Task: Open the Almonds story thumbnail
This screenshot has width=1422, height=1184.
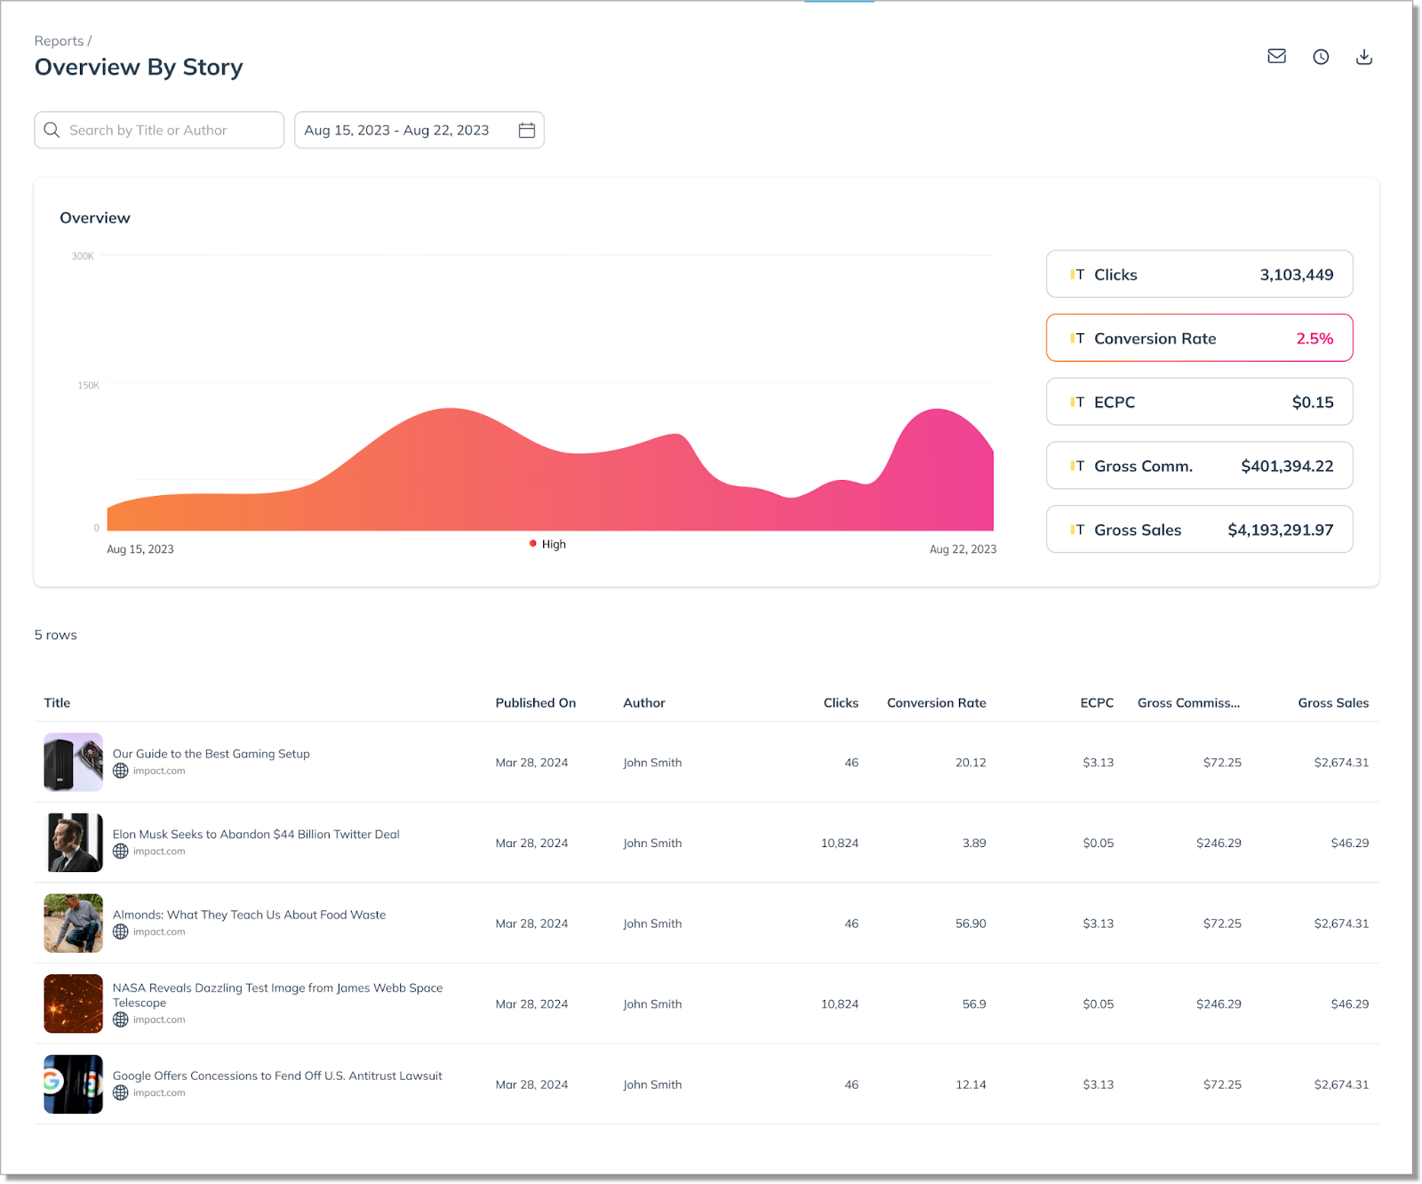Action: (74, 923)
